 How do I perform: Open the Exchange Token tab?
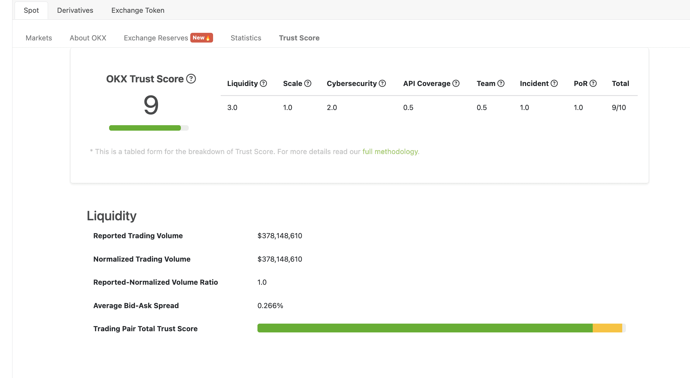click(x=138, y=10)
